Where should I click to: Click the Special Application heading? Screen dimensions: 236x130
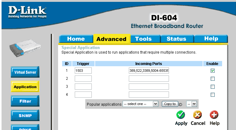pos(81,47)
